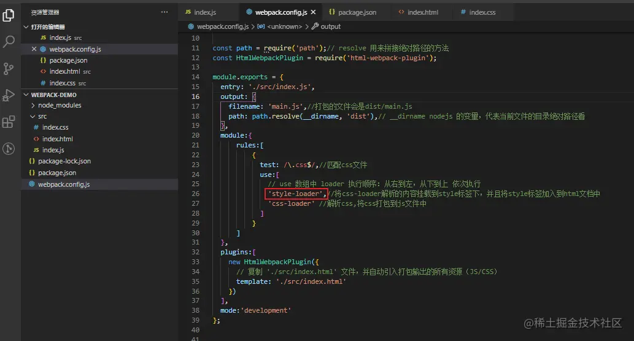Open the Explorer view in activity bar
Viewport: 634px width, 341px height.
pos(9,15)
